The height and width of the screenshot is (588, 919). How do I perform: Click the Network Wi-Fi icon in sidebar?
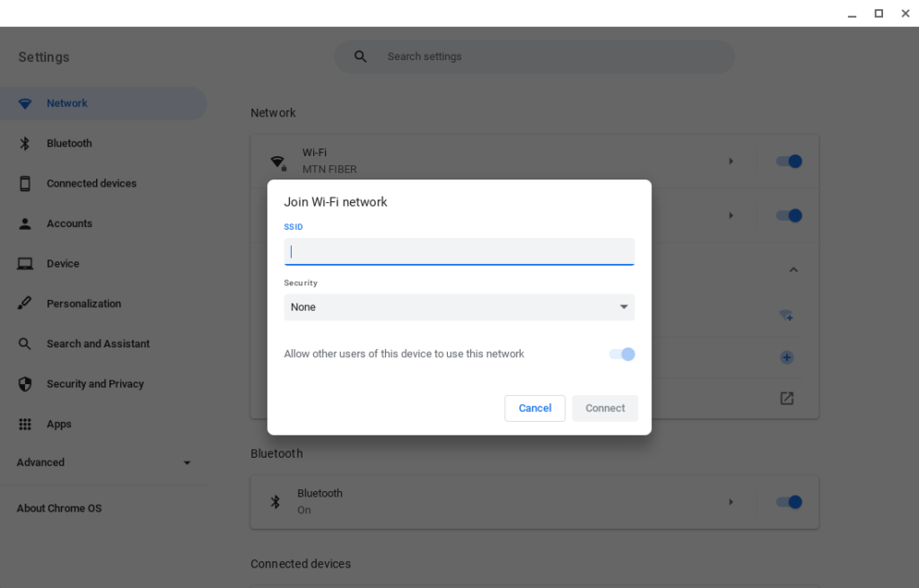click(x=24, y=104)
